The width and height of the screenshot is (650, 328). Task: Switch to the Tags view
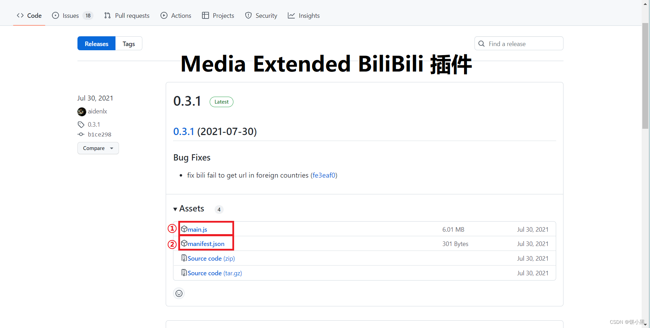click(128, 43)
